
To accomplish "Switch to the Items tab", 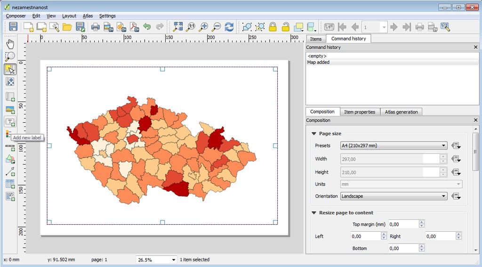I will point(316,39).
